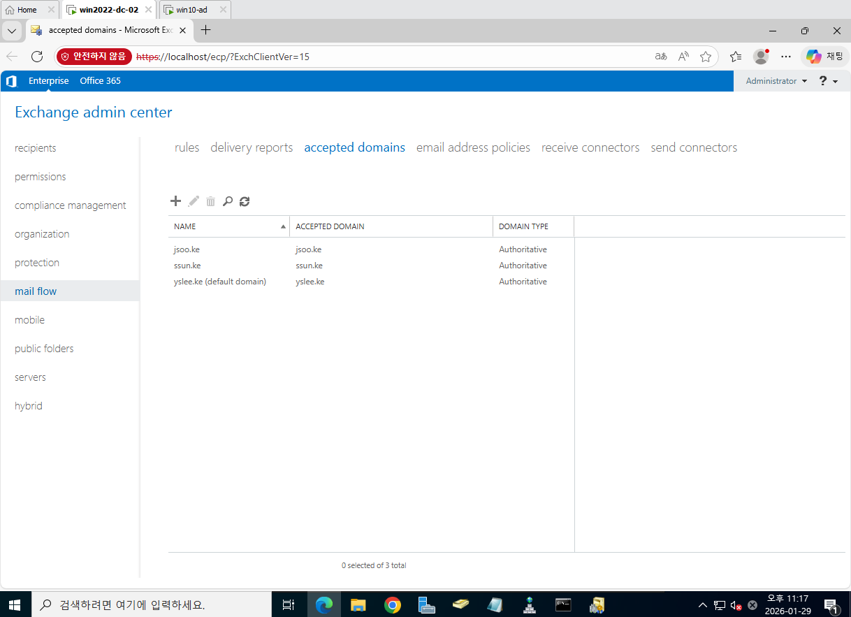851x617 pixels.
Task: Toggle read aloud icon in address bar
Action: [x=683, y=57]
